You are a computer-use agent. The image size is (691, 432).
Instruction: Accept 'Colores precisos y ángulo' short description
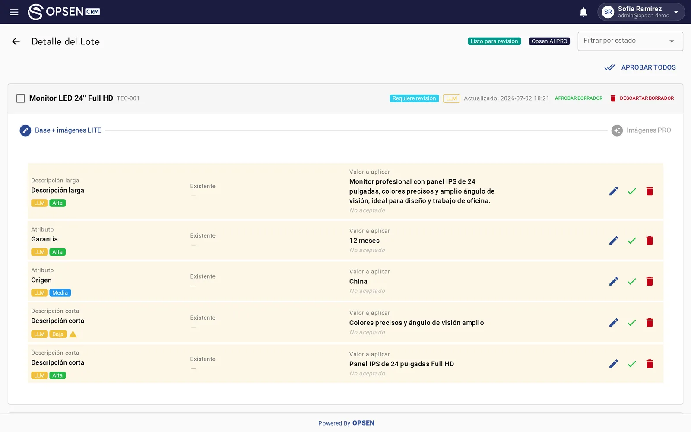point(632,323)
